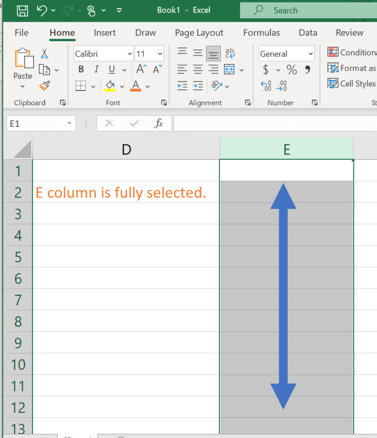Expand the Merge & Center options arrow
377x438 pixels.
point(242,70)
